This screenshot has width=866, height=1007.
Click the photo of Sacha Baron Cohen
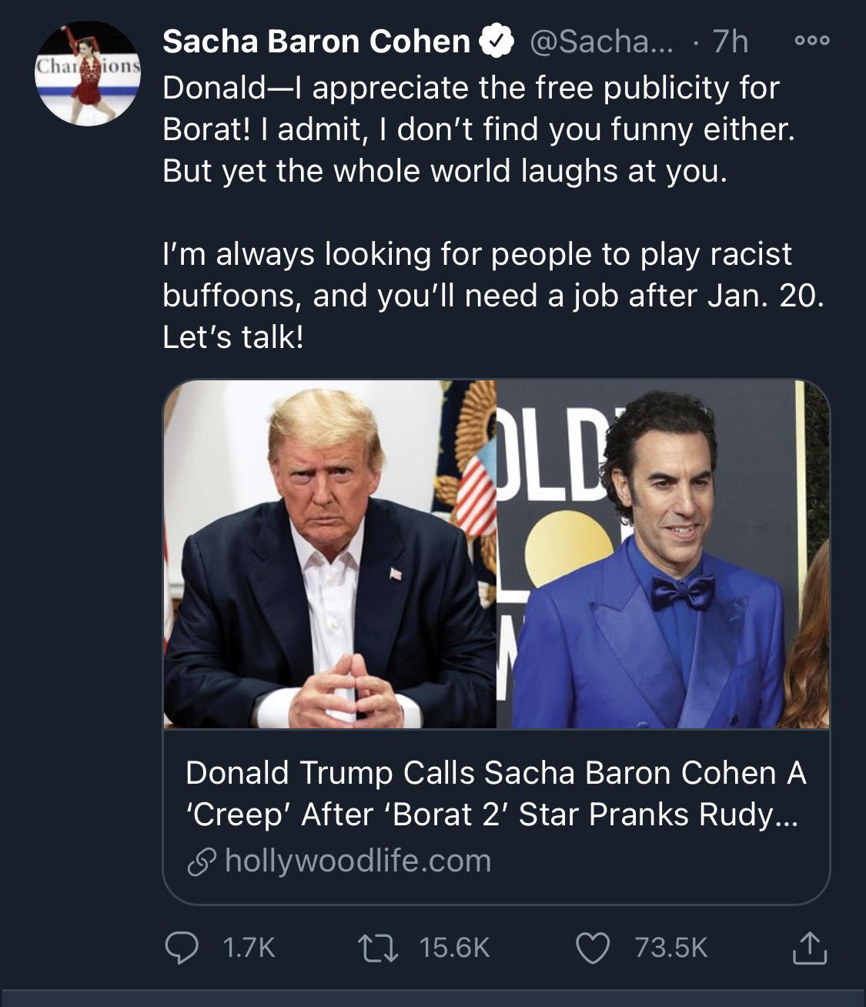pyautogui.click(x=670, y=554)
